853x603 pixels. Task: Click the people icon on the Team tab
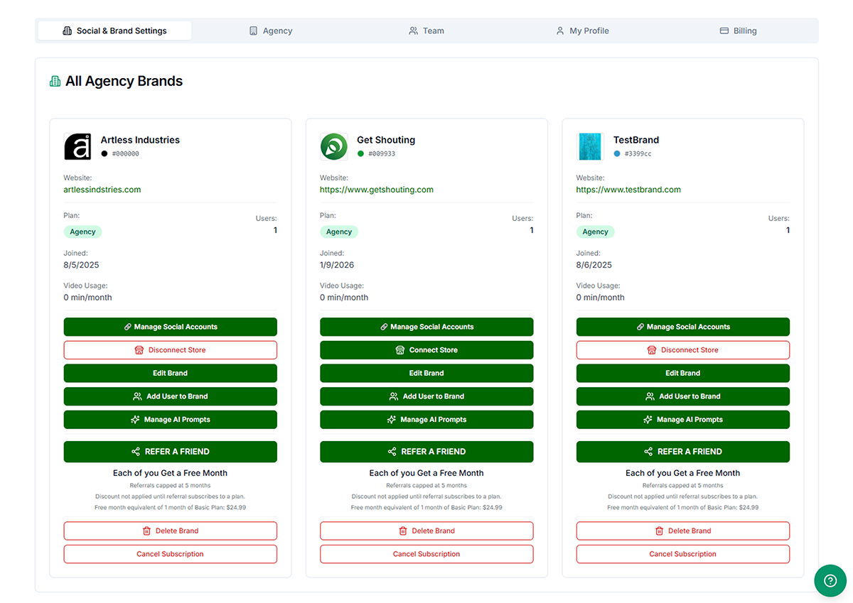coord(413,31)
